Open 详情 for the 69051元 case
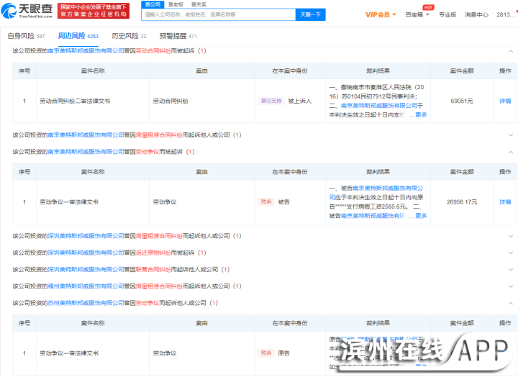 505,101
